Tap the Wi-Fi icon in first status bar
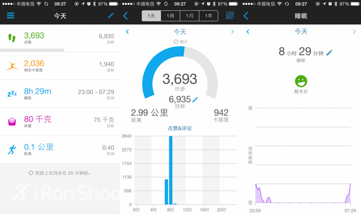Viewport: 361px width, 214px height. pos(39,4)
